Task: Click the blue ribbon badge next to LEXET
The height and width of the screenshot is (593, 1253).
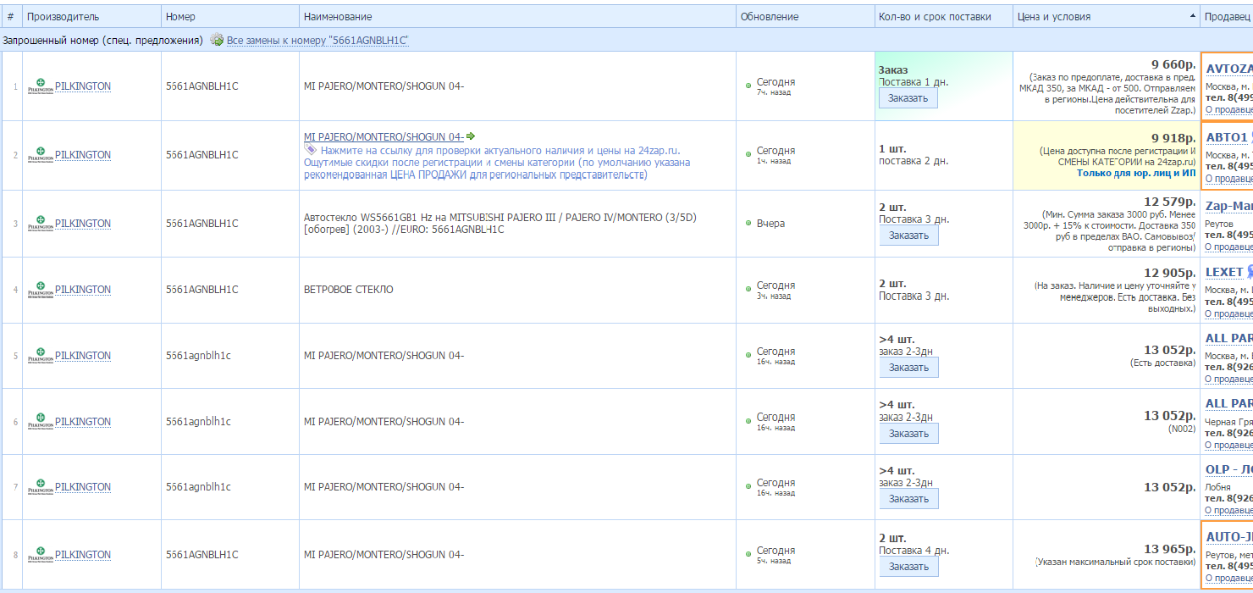Action: point(1250,272)
